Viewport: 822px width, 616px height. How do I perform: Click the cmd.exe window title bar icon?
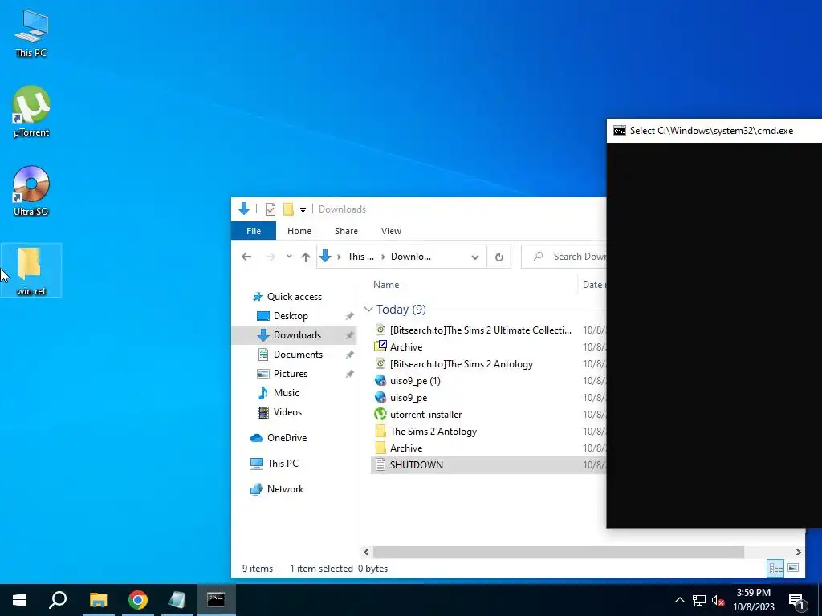pyautogui.click(x=620, y=131)
